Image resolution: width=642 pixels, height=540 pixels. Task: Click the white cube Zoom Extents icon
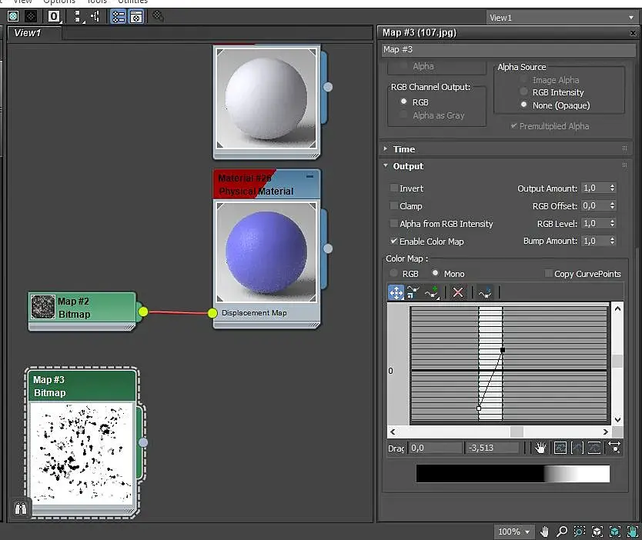(x=597, y=532)
